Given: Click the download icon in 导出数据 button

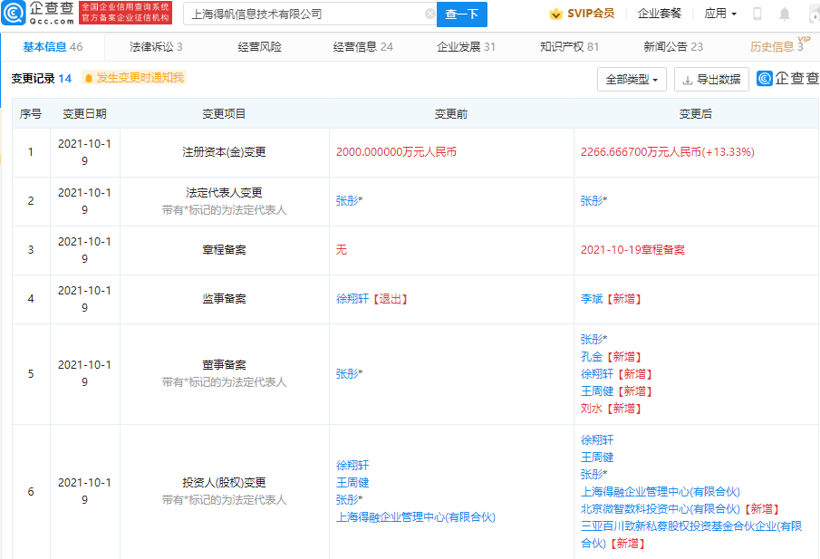Looking at the screenshot, I should 688,80.
